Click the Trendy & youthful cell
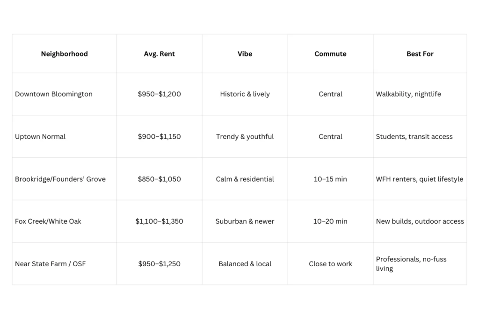479x319 pixels. pyautogui.click(x=245, y=136)
